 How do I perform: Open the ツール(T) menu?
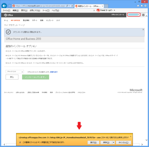click(x=46, y=10)
